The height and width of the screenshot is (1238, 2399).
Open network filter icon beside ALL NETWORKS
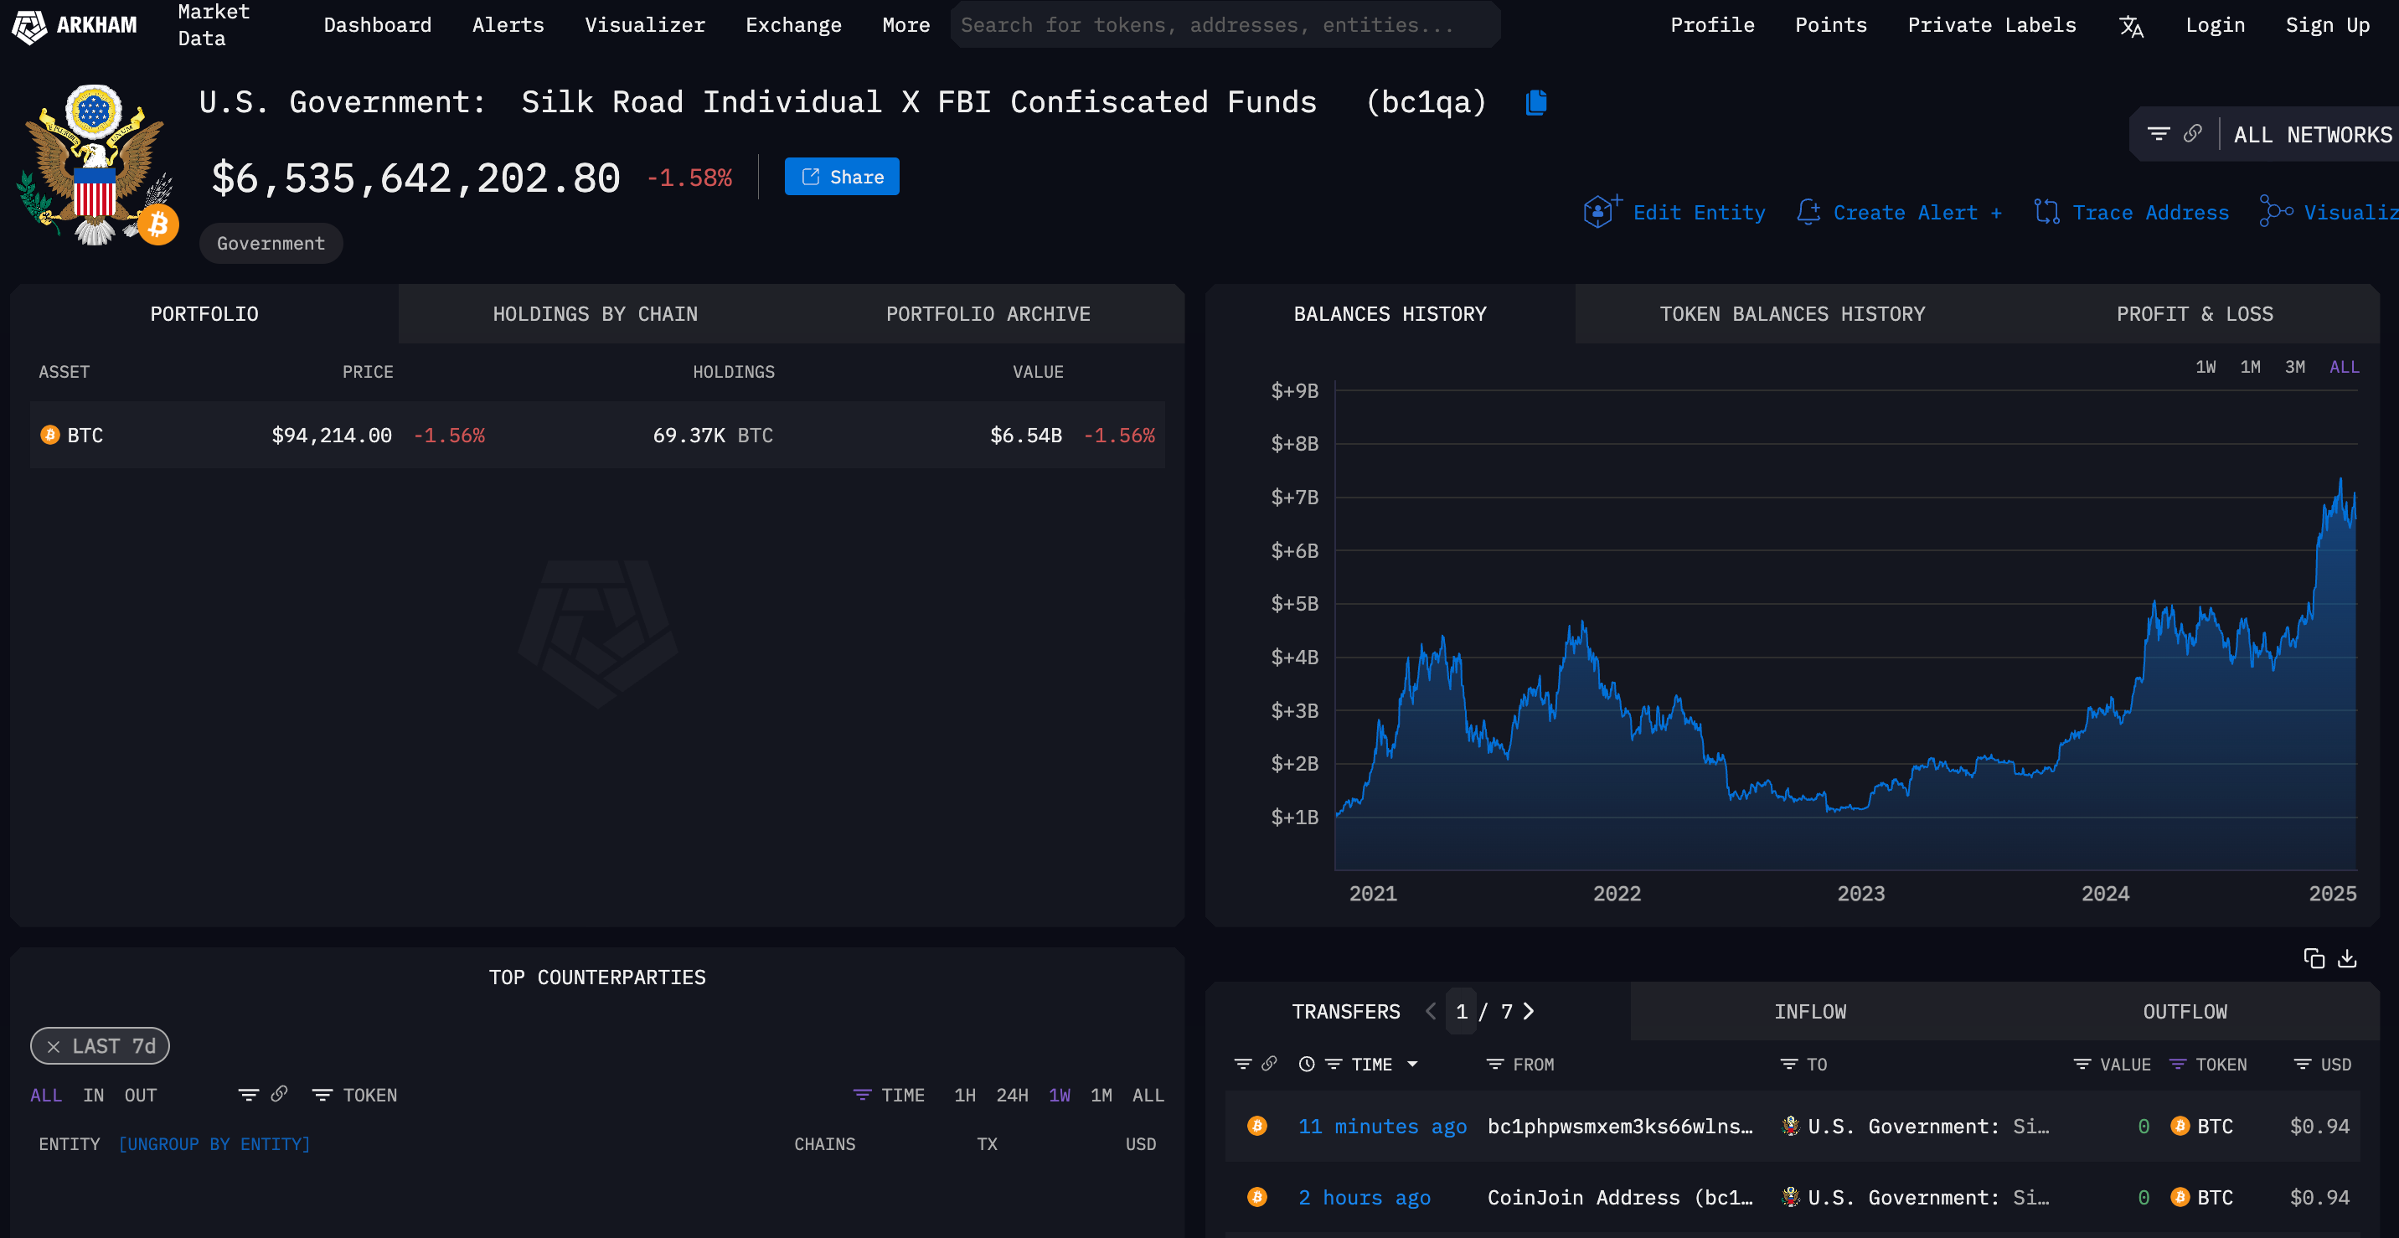(2158, 134)
